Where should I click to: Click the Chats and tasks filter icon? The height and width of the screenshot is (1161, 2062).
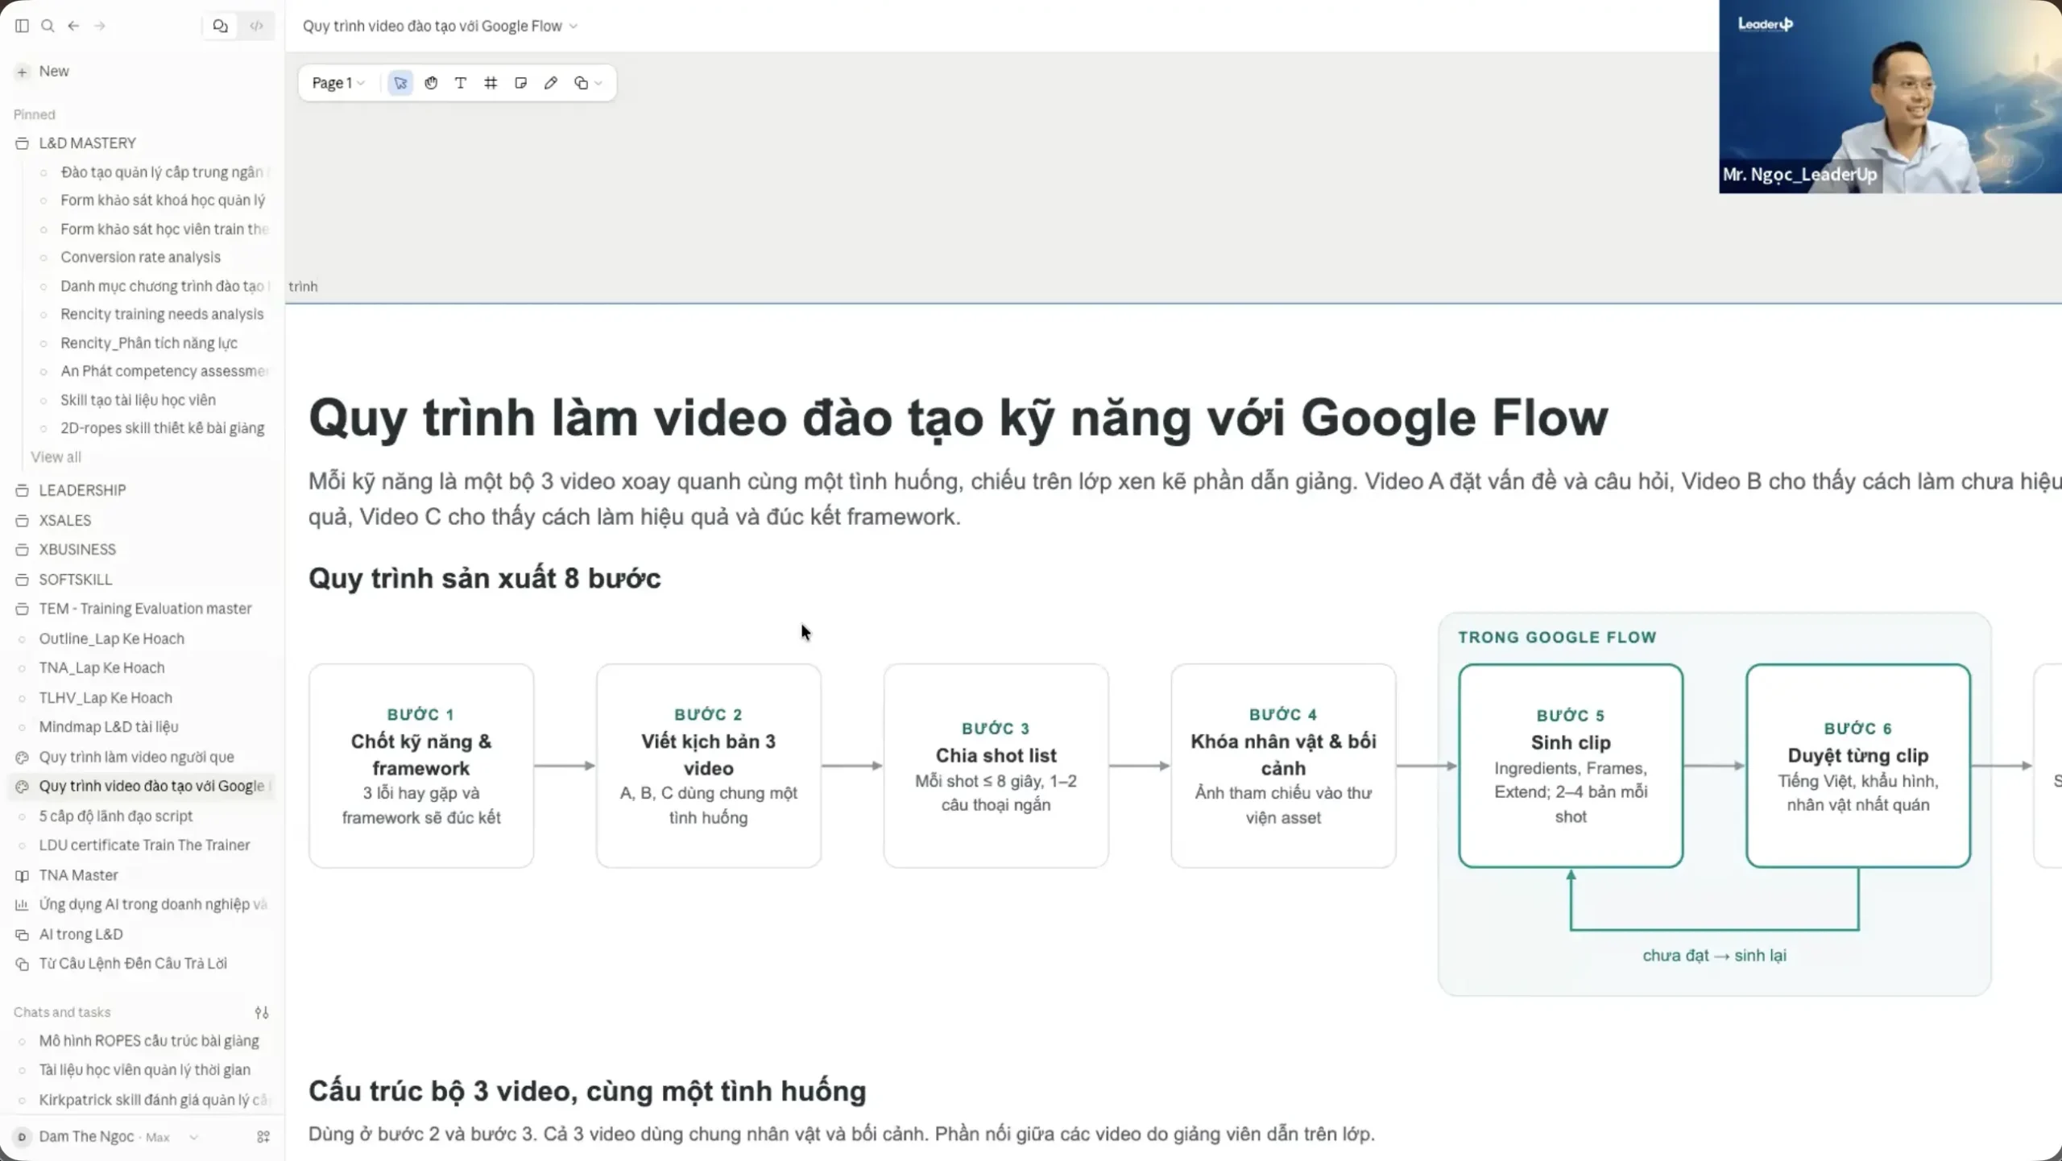[262, 1012]
